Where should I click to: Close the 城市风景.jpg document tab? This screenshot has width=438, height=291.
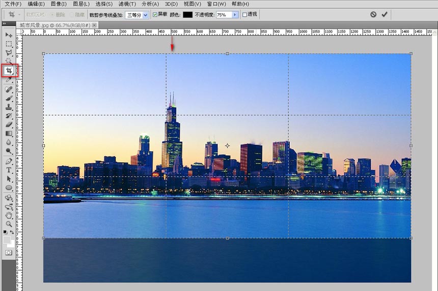tap(95, 25)
